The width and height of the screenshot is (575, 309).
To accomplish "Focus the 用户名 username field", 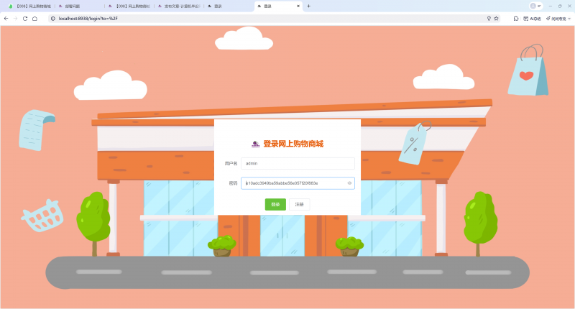I will tap(298, 164).
